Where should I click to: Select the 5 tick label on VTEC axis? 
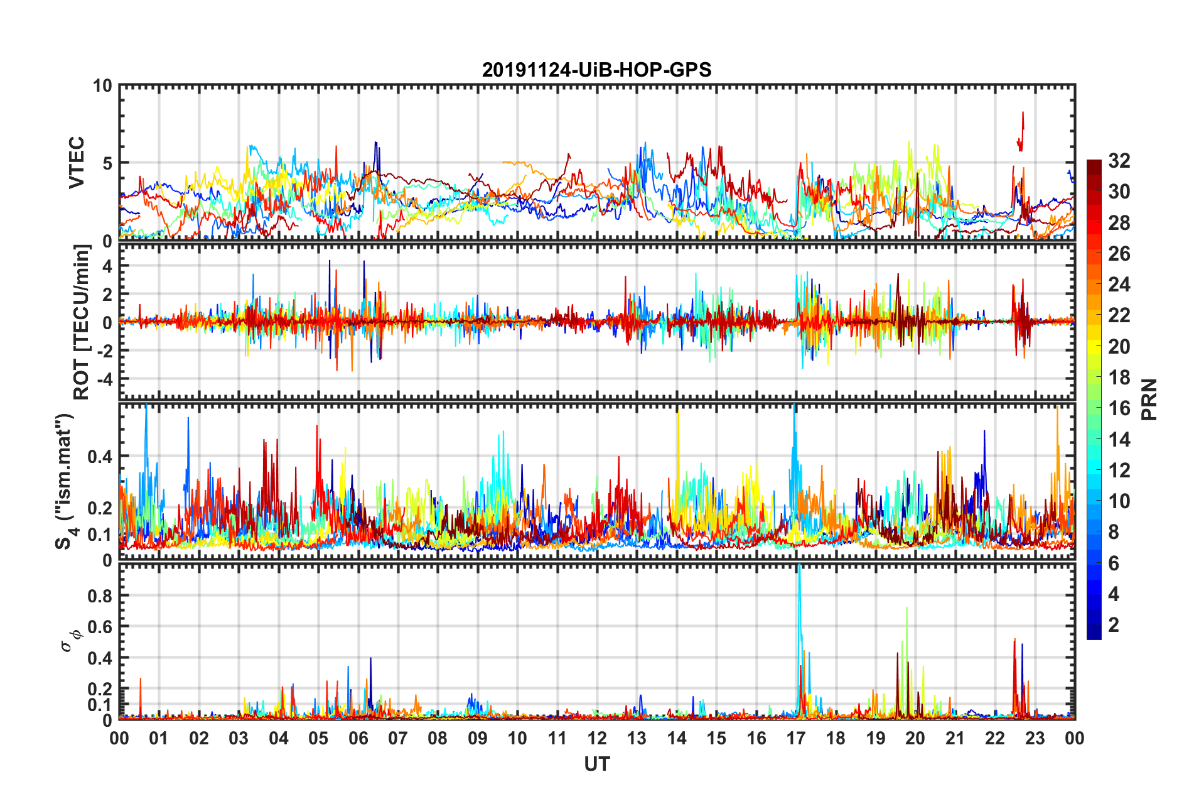107,163
